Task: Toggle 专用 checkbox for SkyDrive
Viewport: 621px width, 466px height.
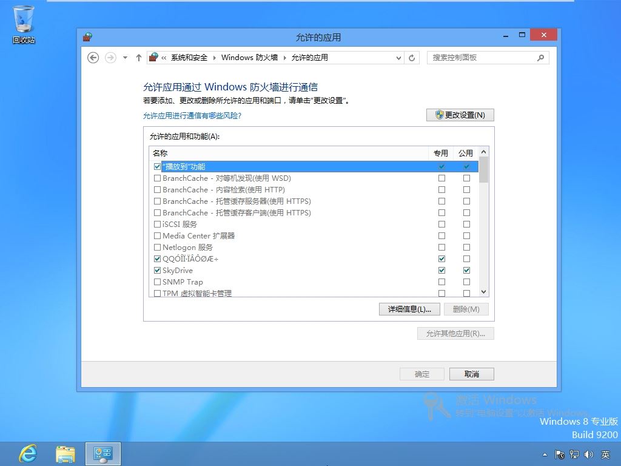Action: pyautogui.click(x=441, y=270)
